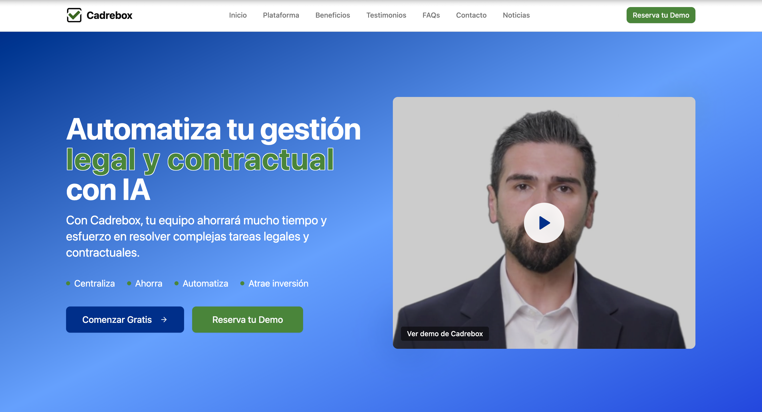Click the 'Con Cadrebox, tu equipo' paragraph
The height and width of the screenshot is (412, 762).
[196, 236]
